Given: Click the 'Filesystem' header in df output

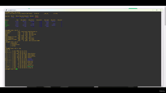Looking at the screenshot, I should click(x=8, y=32).
